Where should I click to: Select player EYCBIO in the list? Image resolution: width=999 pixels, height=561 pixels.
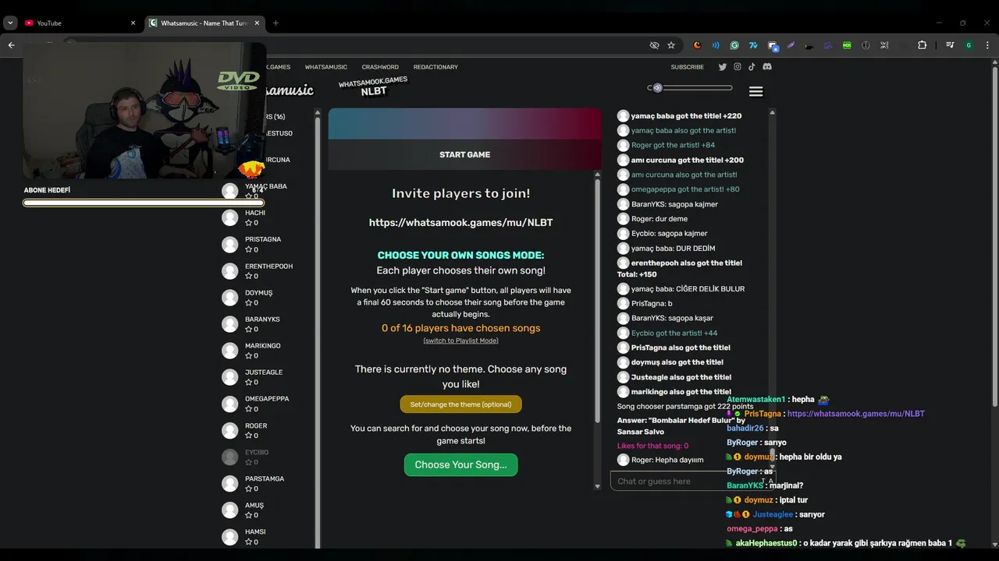(x=256, y=457)
